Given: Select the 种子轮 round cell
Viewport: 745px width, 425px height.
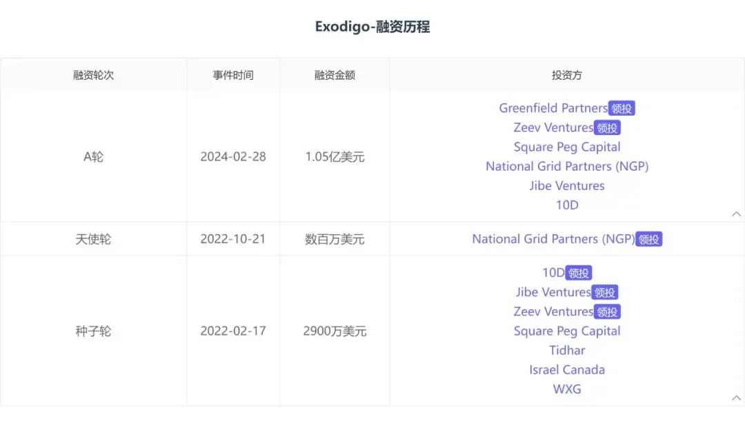Looking at the screenshot, I should tap(93, 331).
